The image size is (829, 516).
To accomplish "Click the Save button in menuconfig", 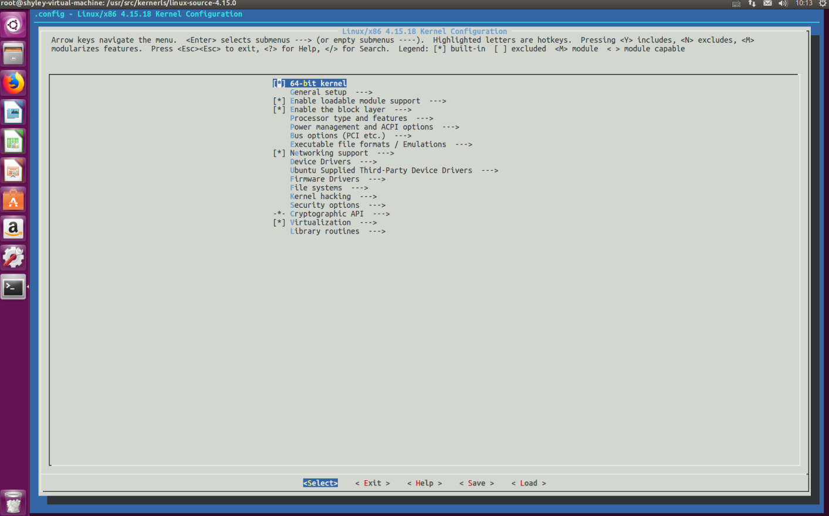I will tap(476, 483).
